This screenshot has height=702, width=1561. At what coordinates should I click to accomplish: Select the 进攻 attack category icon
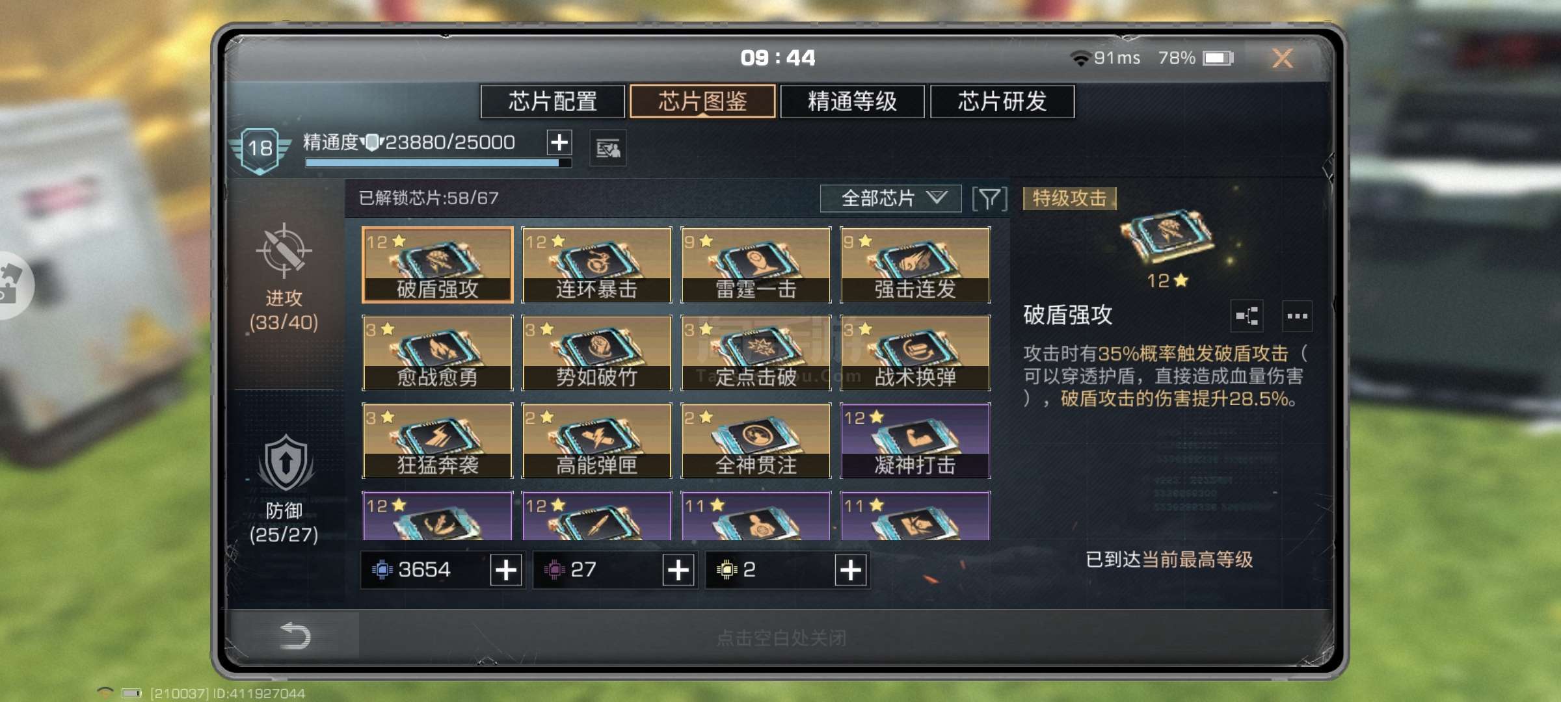[x=284, y=251]
